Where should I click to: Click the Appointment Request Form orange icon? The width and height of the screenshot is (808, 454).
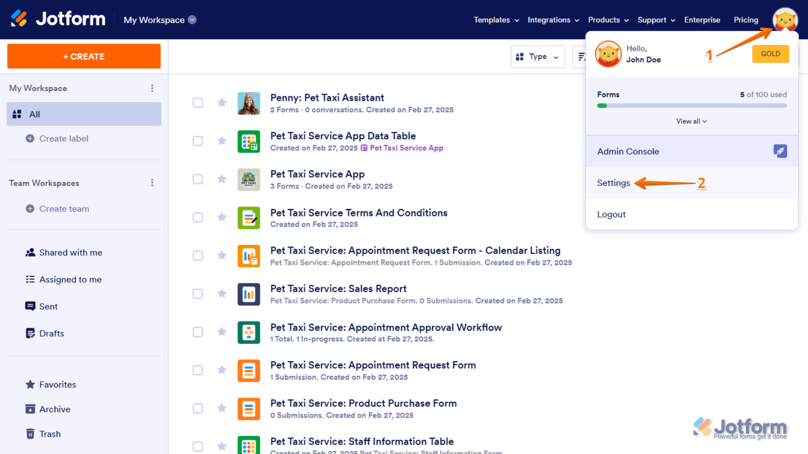pyautogui.click(x=249, y=371)
